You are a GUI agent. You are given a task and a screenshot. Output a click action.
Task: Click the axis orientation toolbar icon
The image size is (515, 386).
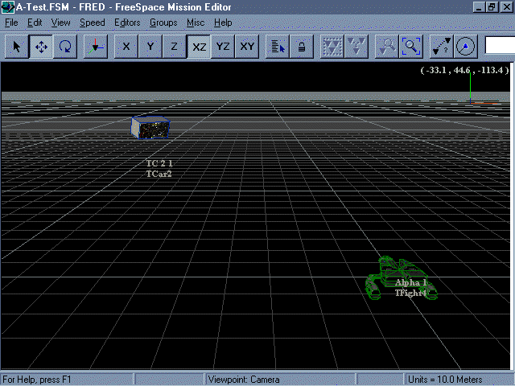pyautogui.click(x=96, y=47)
